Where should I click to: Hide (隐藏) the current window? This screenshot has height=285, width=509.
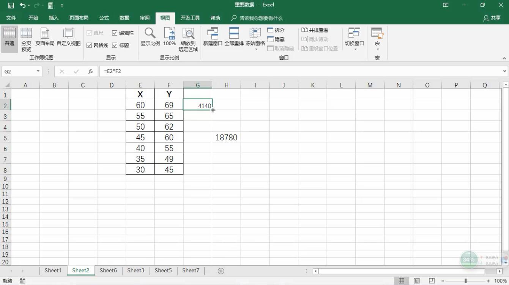276,39
